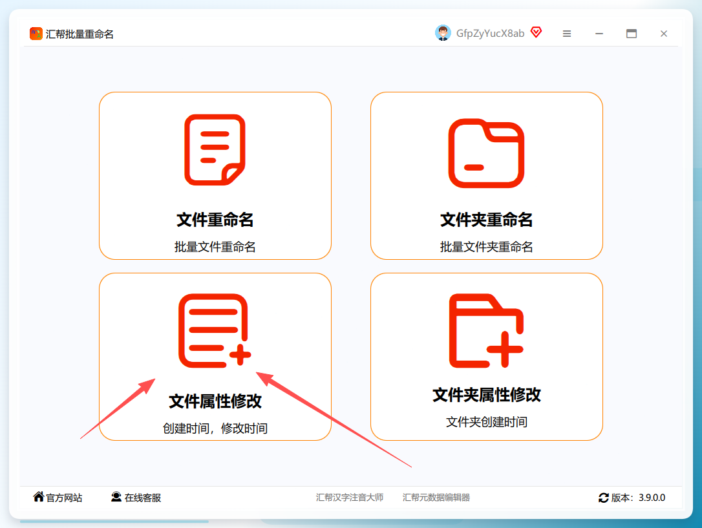Select the 文件夹重命名 title text

(487, 220)
